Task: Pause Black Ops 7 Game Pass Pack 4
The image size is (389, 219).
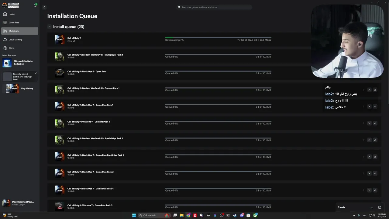Action: [x=363, y=190]
